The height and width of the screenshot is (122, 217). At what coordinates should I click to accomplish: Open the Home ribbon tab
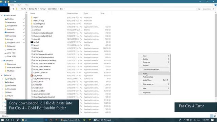(x=12, y=5)
